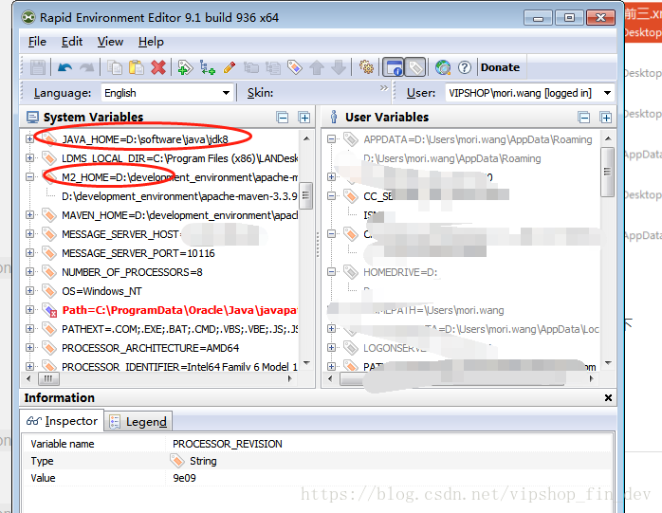The height and width of the screenshot is (513, 662).
Task: Select the PATHEXT variable row
Action: (179, 329)
